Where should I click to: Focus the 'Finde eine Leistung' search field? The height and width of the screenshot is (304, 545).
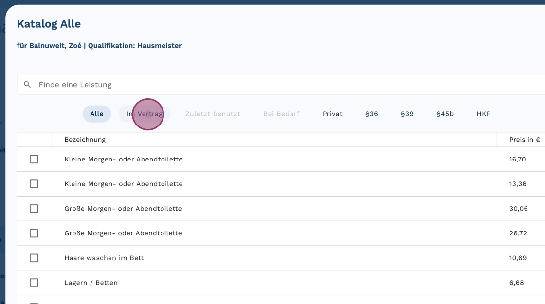(x=281, y=85)
